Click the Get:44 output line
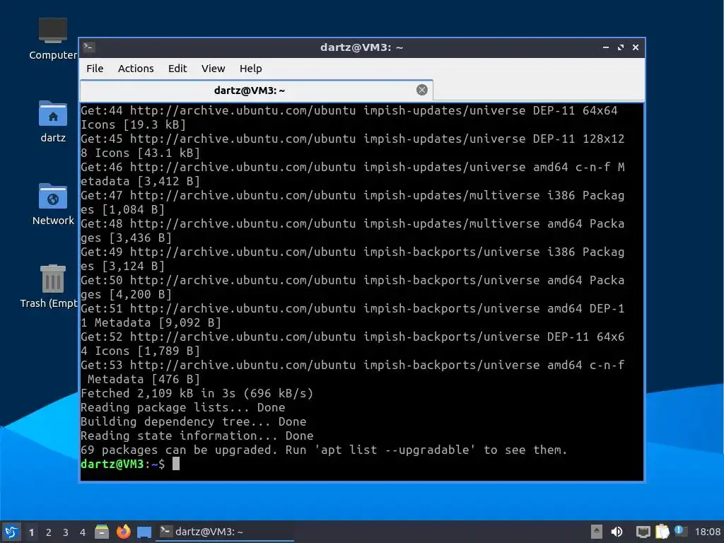The height and width of the screenshot is (543, 724). (349, 117)
